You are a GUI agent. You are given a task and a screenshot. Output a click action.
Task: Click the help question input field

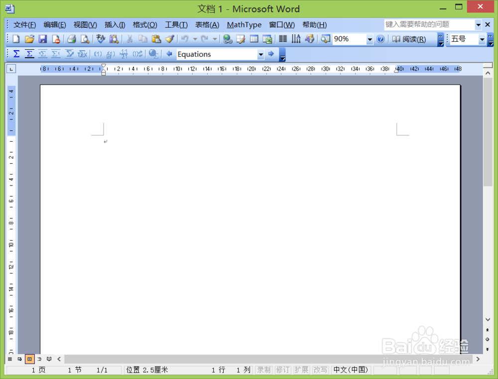[x=429, y=25]
